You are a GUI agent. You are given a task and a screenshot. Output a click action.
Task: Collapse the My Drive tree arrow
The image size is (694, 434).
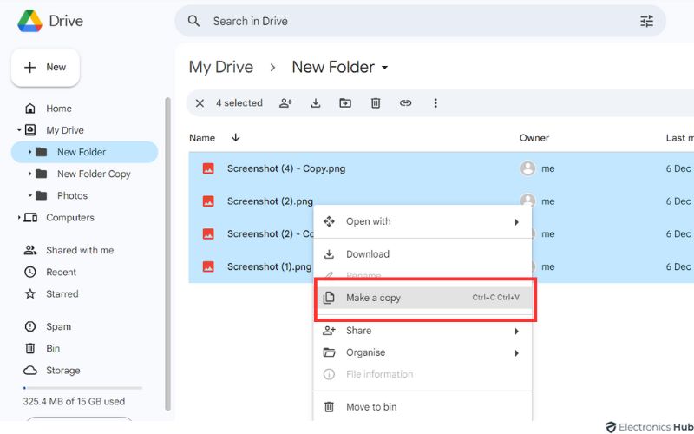(19, 130)
